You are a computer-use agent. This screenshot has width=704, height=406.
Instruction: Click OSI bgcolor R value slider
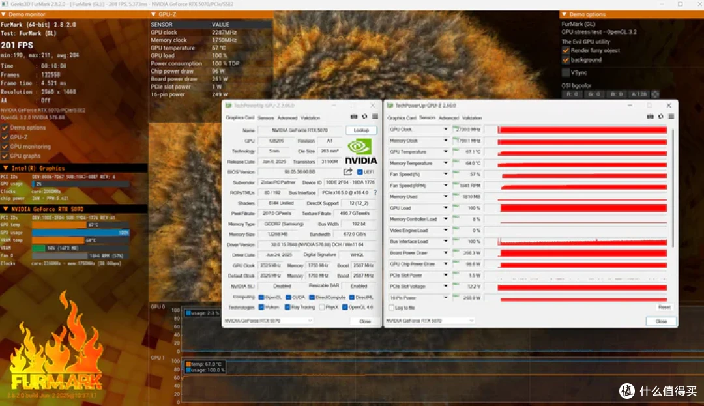[x=572, y=94]
